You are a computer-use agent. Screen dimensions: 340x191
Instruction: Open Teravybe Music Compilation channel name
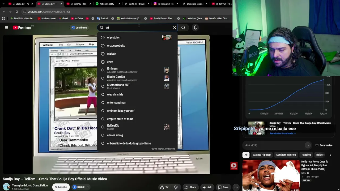click(30, 185)
